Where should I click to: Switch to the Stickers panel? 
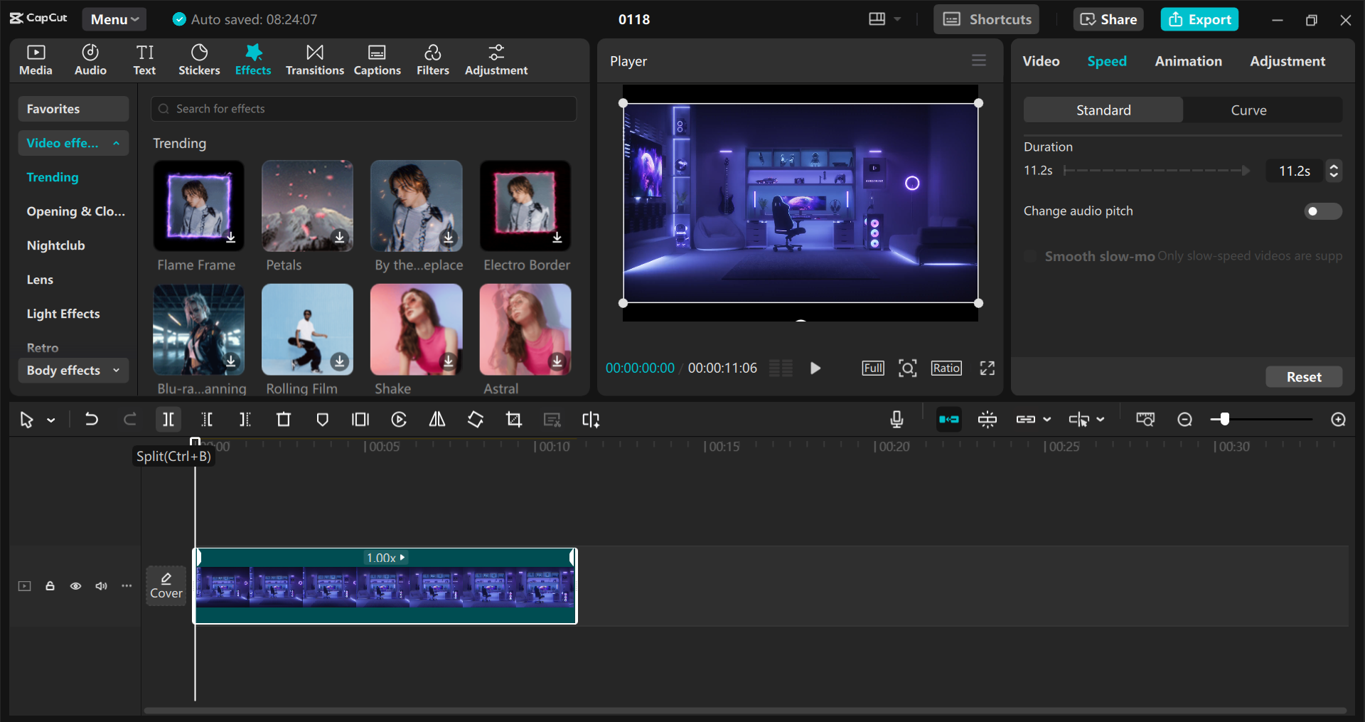(x=199, y=60)
